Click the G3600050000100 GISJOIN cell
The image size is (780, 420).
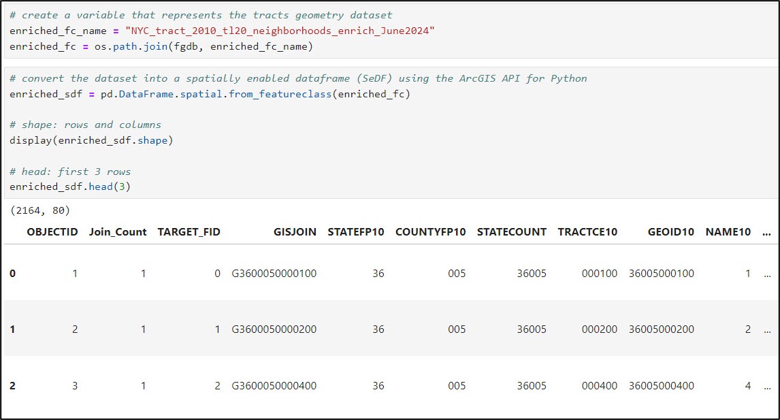pos(274,274)
